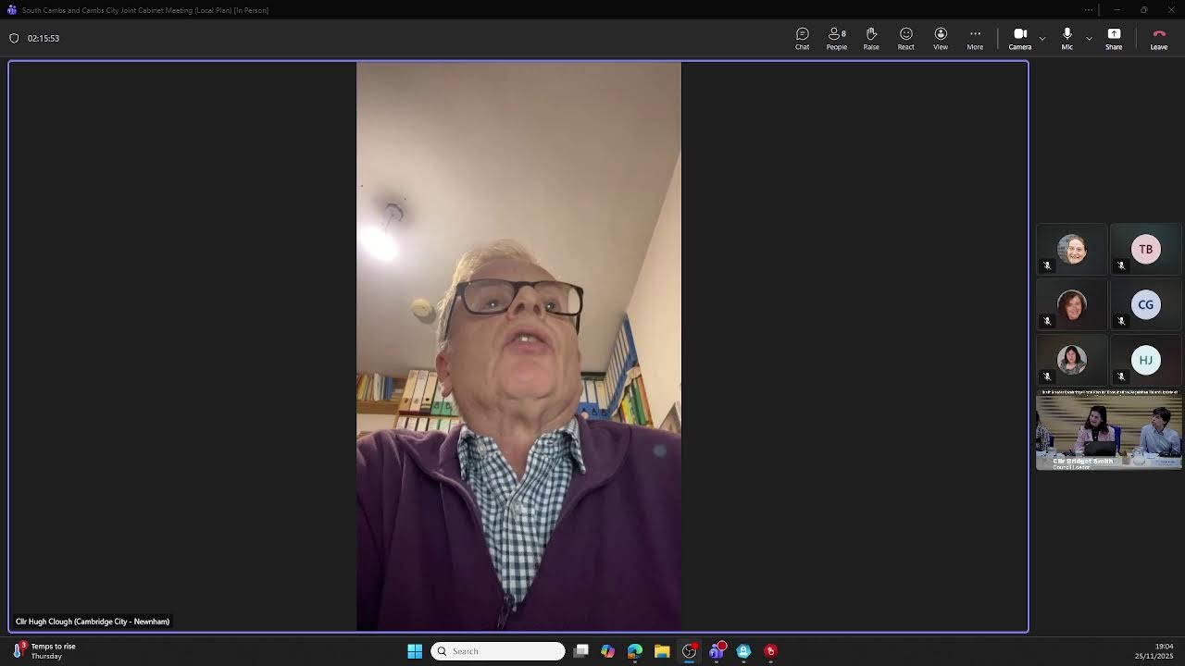The height and width of the screenshot is (666, 1185).
Task: Open the Windows Start menu
Action: 415,651
